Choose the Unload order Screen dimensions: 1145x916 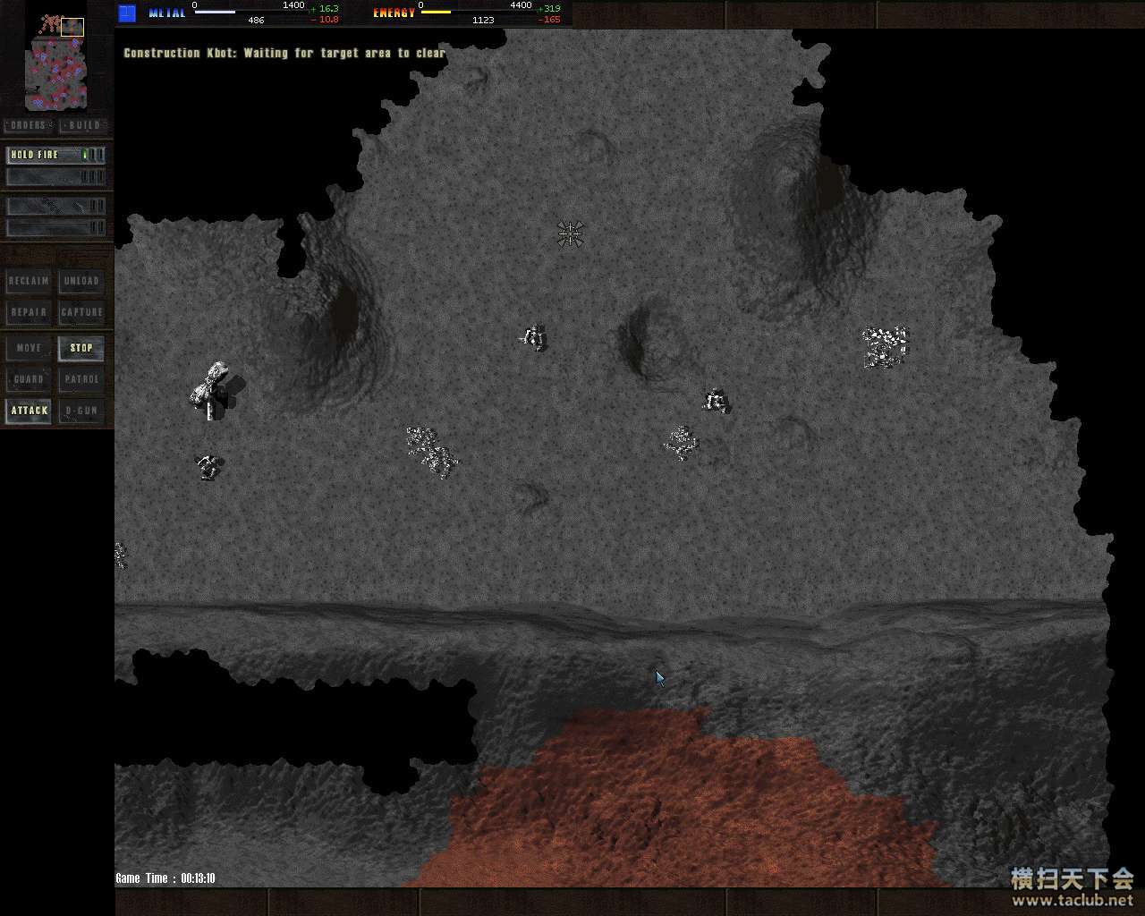click(81, 281)
